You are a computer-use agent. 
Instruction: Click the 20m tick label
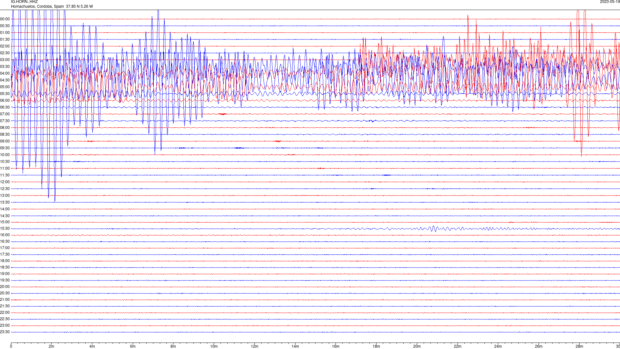pyautogui.click(x=417, y=346)
